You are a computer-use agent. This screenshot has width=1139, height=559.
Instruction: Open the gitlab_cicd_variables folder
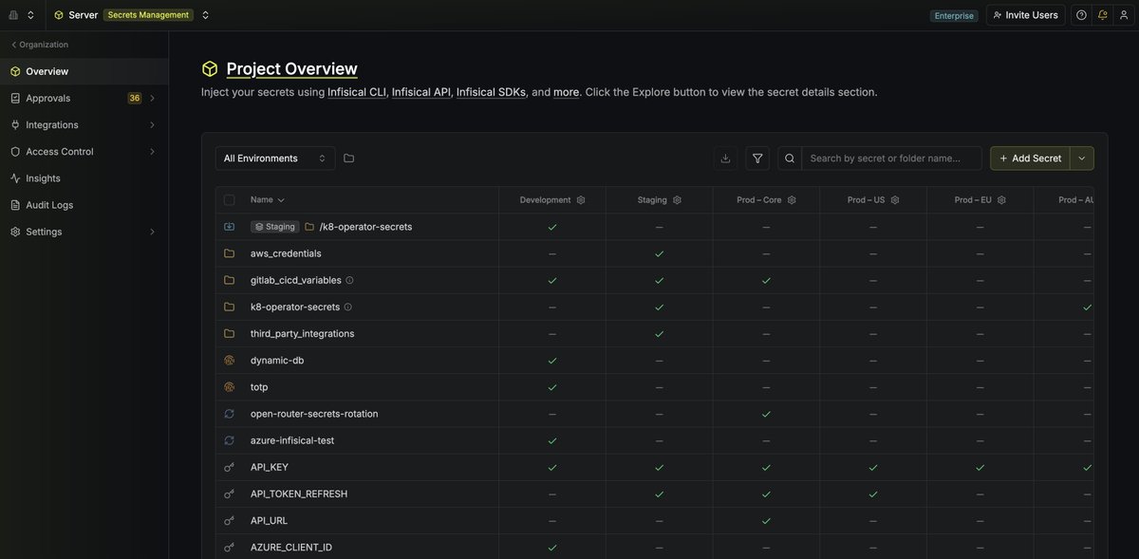[x=296, y=280]
